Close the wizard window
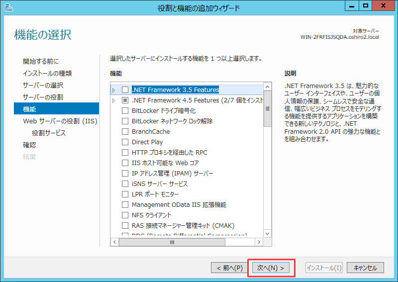Image resolution: width=398 pixels, height=282 pixels. (x=383, y=5)
